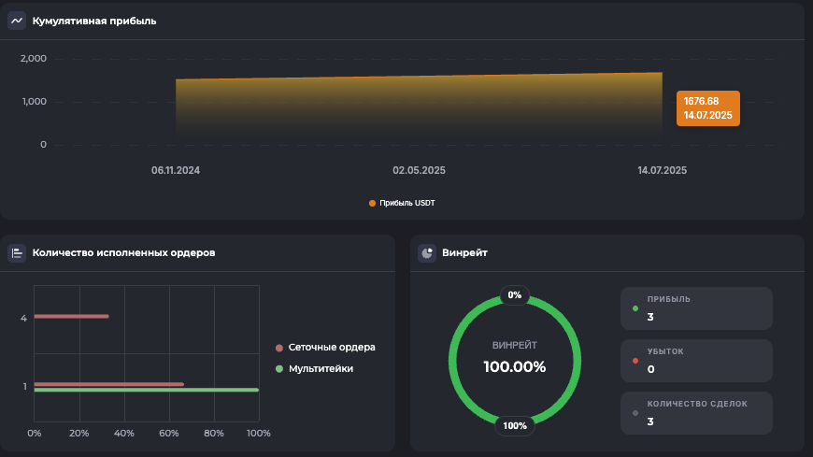Screen dimensions: 813x457
Task: Toggle the Прибыль USDT legend item
Action: (x=402, y=203)
